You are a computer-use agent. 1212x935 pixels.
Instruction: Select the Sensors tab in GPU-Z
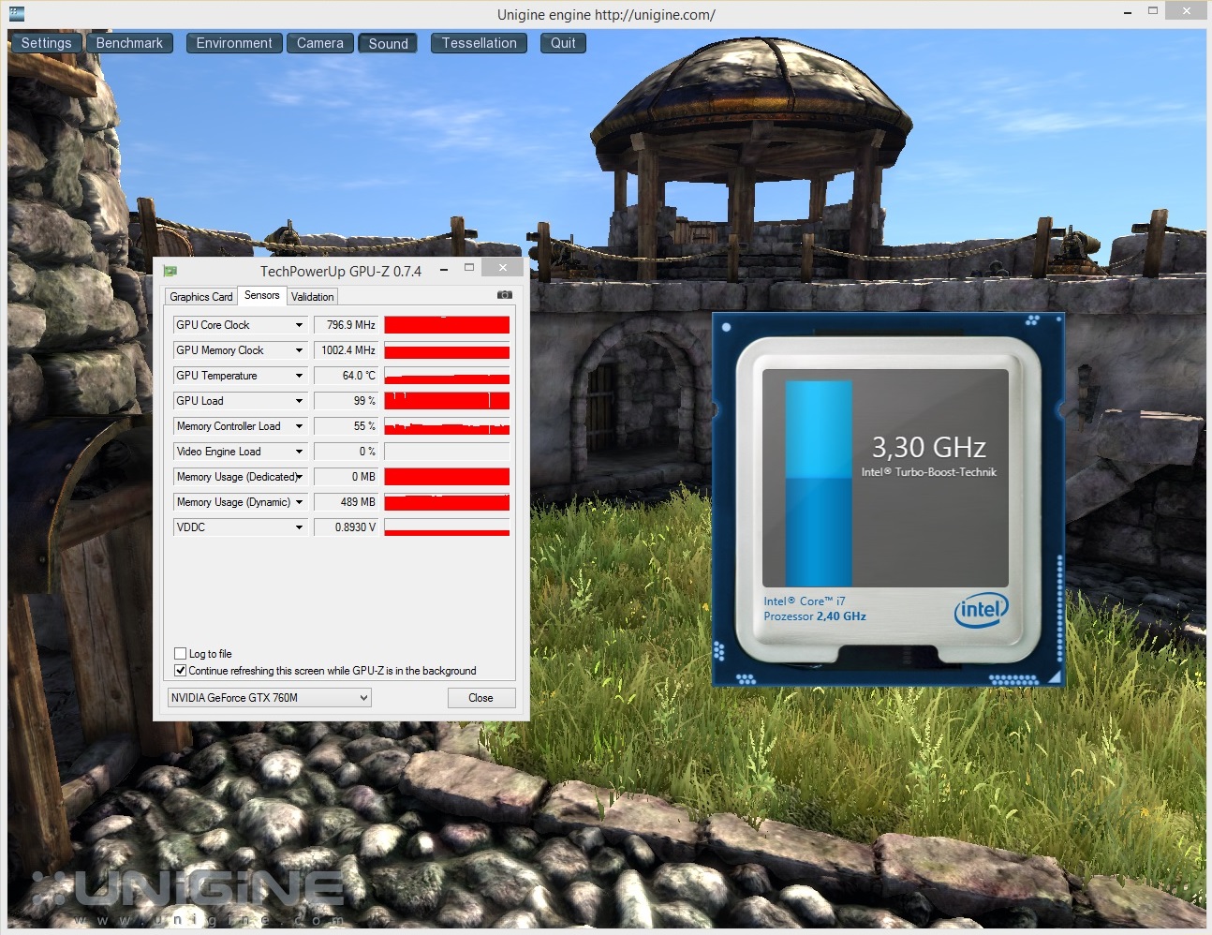(262, 295)
